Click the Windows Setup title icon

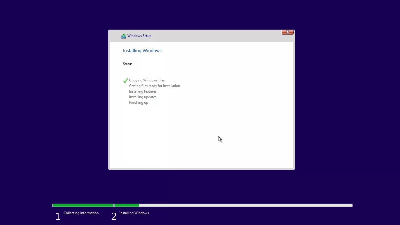(x=124, y=36)
